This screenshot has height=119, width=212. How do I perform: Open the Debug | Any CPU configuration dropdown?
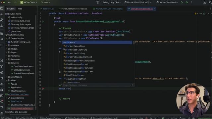112,2
